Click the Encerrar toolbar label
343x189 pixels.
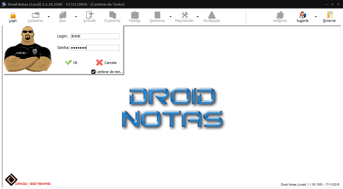330,21
